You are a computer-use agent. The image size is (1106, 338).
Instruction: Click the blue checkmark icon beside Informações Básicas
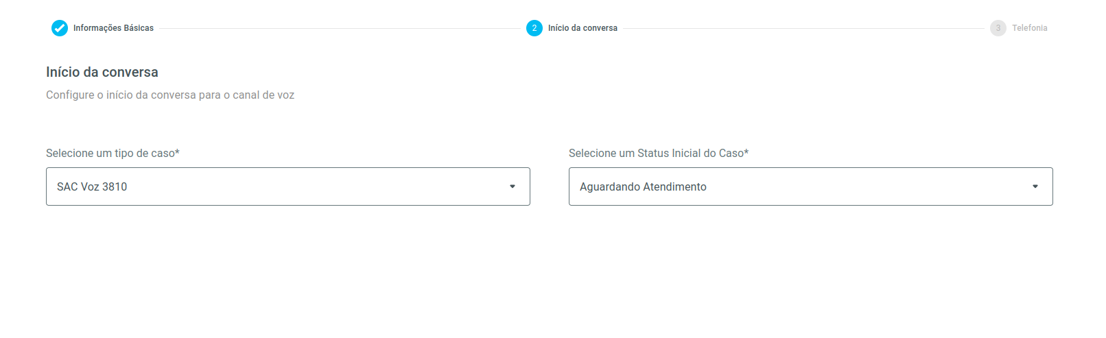pyautogui.click(x=60, y=28)
